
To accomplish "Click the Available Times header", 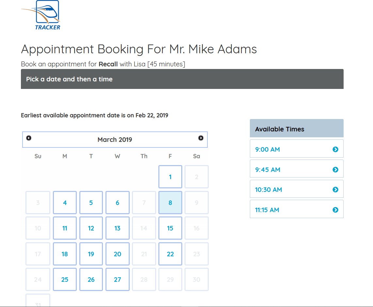I will click(x=297, y=128).
